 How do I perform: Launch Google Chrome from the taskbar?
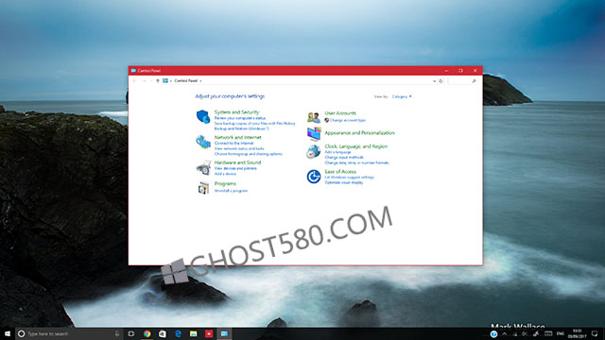[x=147, y=333]
